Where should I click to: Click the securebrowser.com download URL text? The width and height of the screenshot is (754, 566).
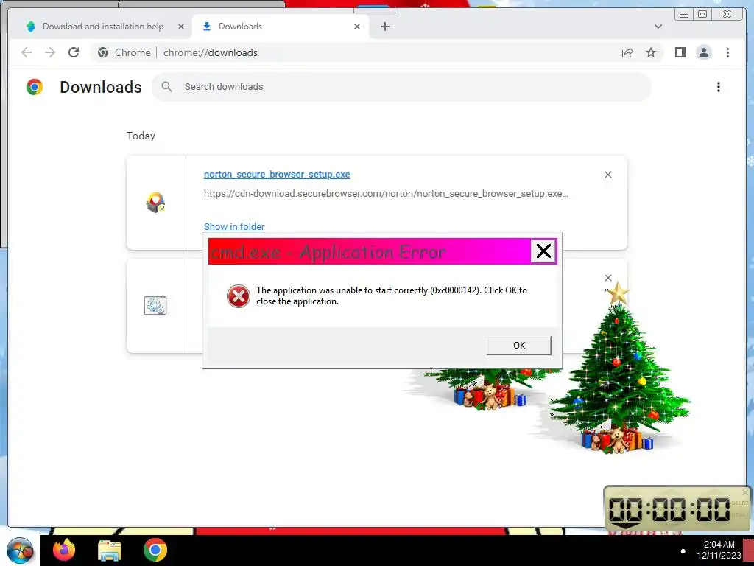386,194
